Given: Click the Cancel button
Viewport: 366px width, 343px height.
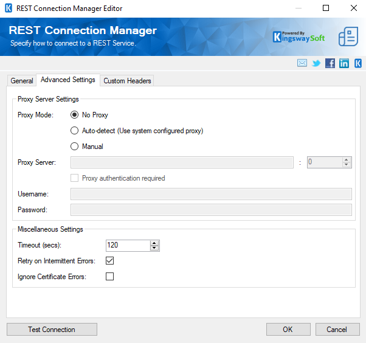Looking at the screenshot, I should click(337, 329).
